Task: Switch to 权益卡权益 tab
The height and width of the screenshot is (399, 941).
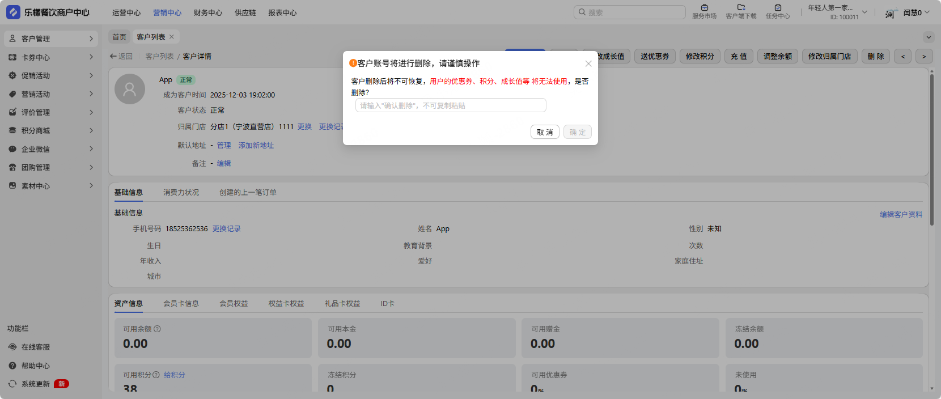Action: tap(286, 304)
